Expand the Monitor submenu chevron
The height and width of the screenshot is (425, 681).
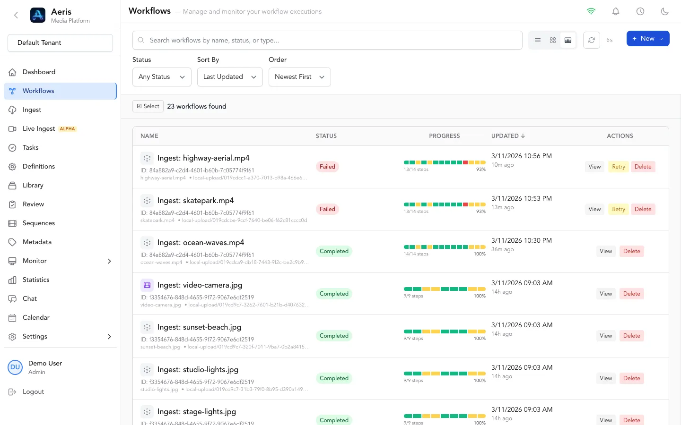click(109, 261)
